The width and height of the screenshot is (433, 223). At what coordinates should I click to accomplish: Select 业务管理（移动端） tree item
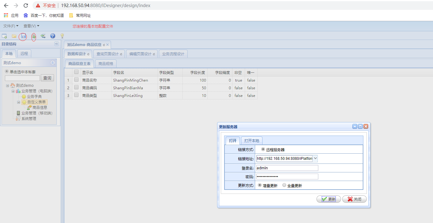tap(37, 113)
